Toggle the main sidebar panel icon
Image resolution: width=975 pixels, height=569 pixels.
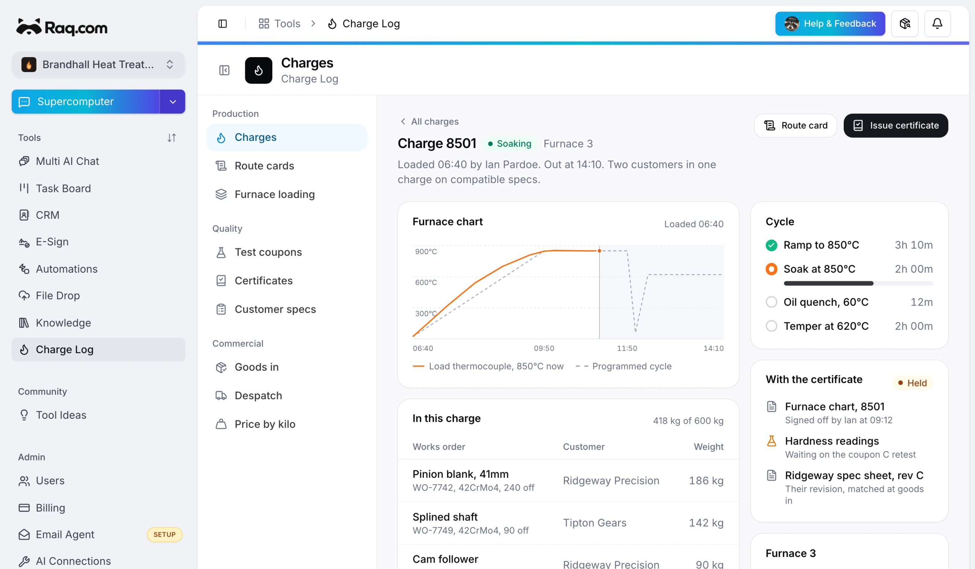pyautogui.click(x=222, y=24)
